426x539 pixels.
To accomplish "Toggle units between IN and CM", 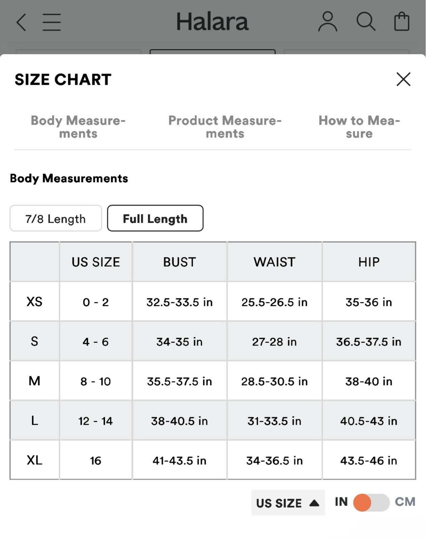I will (371, 502).
